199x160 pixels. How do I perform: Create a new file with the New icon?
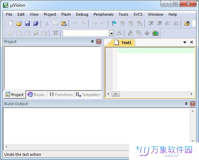11,23
